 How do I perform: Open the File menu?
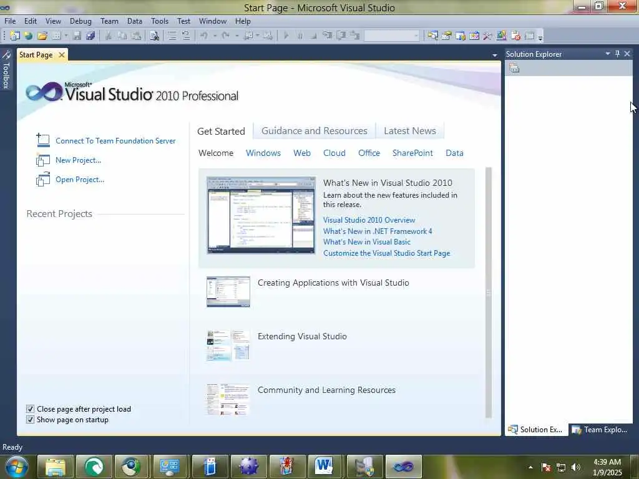pyautogui.click(x=10, y=21)
